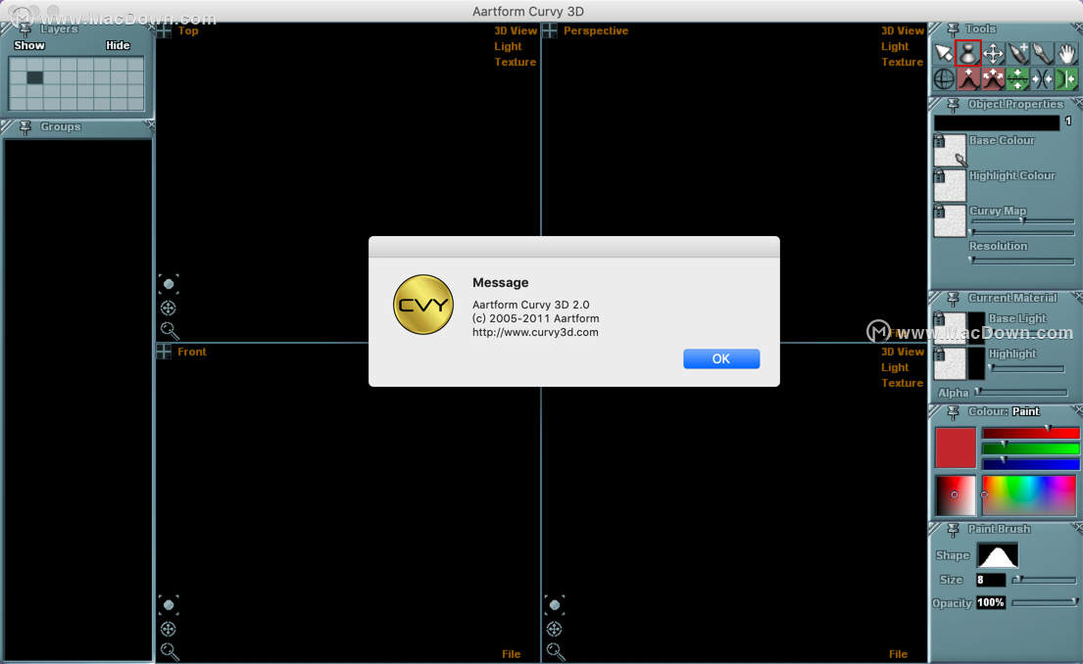The image size is (1083, 664).
Task: Pick a hue in the rainbow colour field
Action: (x=1028, y=495)
